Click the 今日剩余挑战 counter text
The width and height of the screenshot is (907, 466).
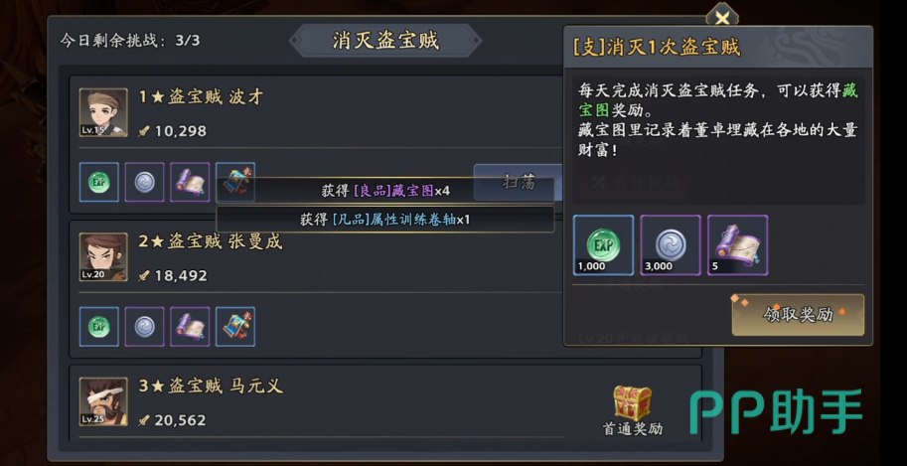[130, 41]
